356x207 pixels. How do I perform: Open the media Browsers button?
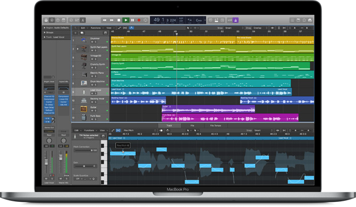coord(310,20)
